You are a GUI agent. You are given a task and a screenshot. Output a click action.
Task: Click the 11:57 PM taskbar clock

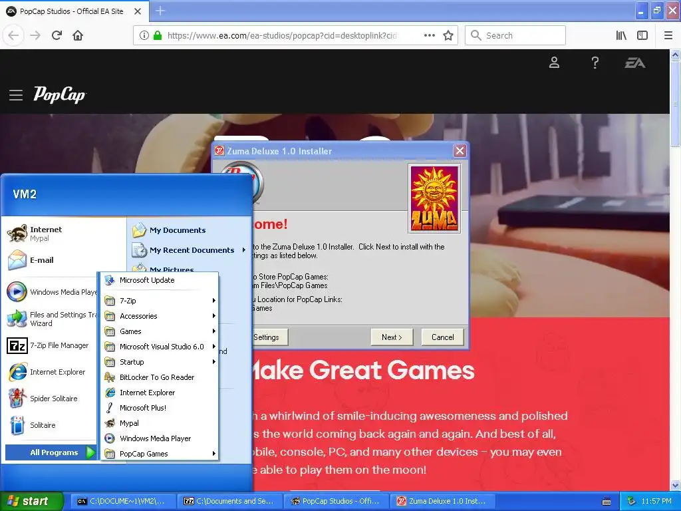pos(656,501)
